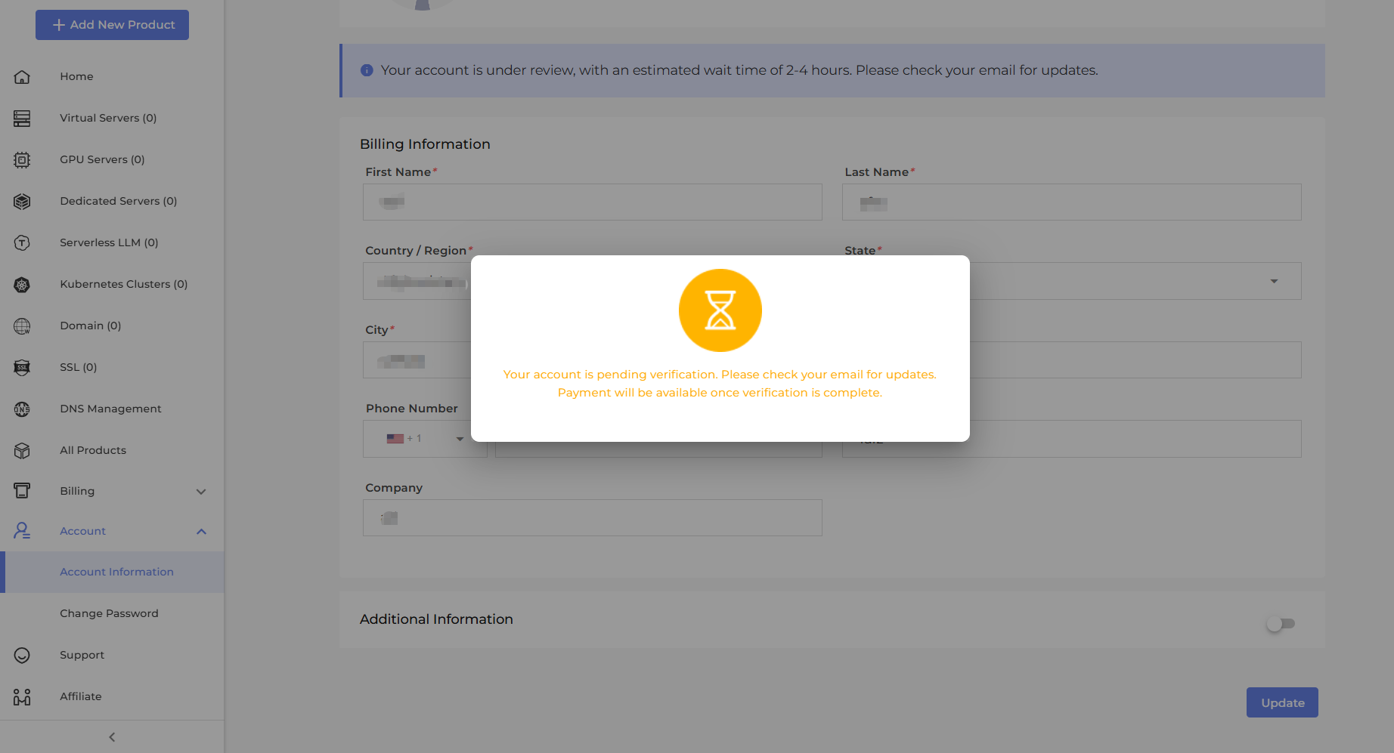Open the State dropdown
Image resolution: width=1394 pixels, height=753 pixels.
[x=1273, y=281]
